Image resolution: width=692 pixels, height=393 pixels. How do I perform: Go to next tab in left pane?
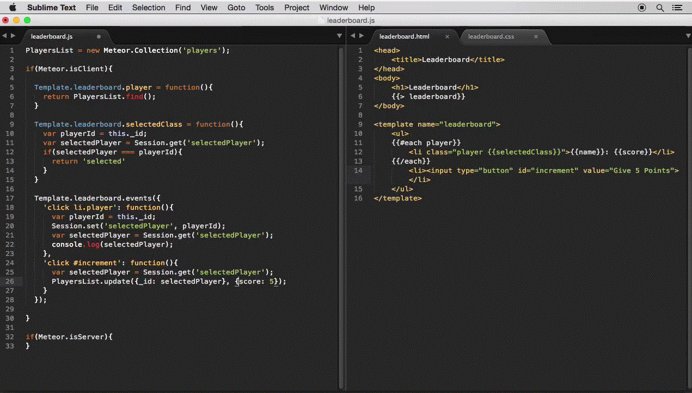coord(13,36)
